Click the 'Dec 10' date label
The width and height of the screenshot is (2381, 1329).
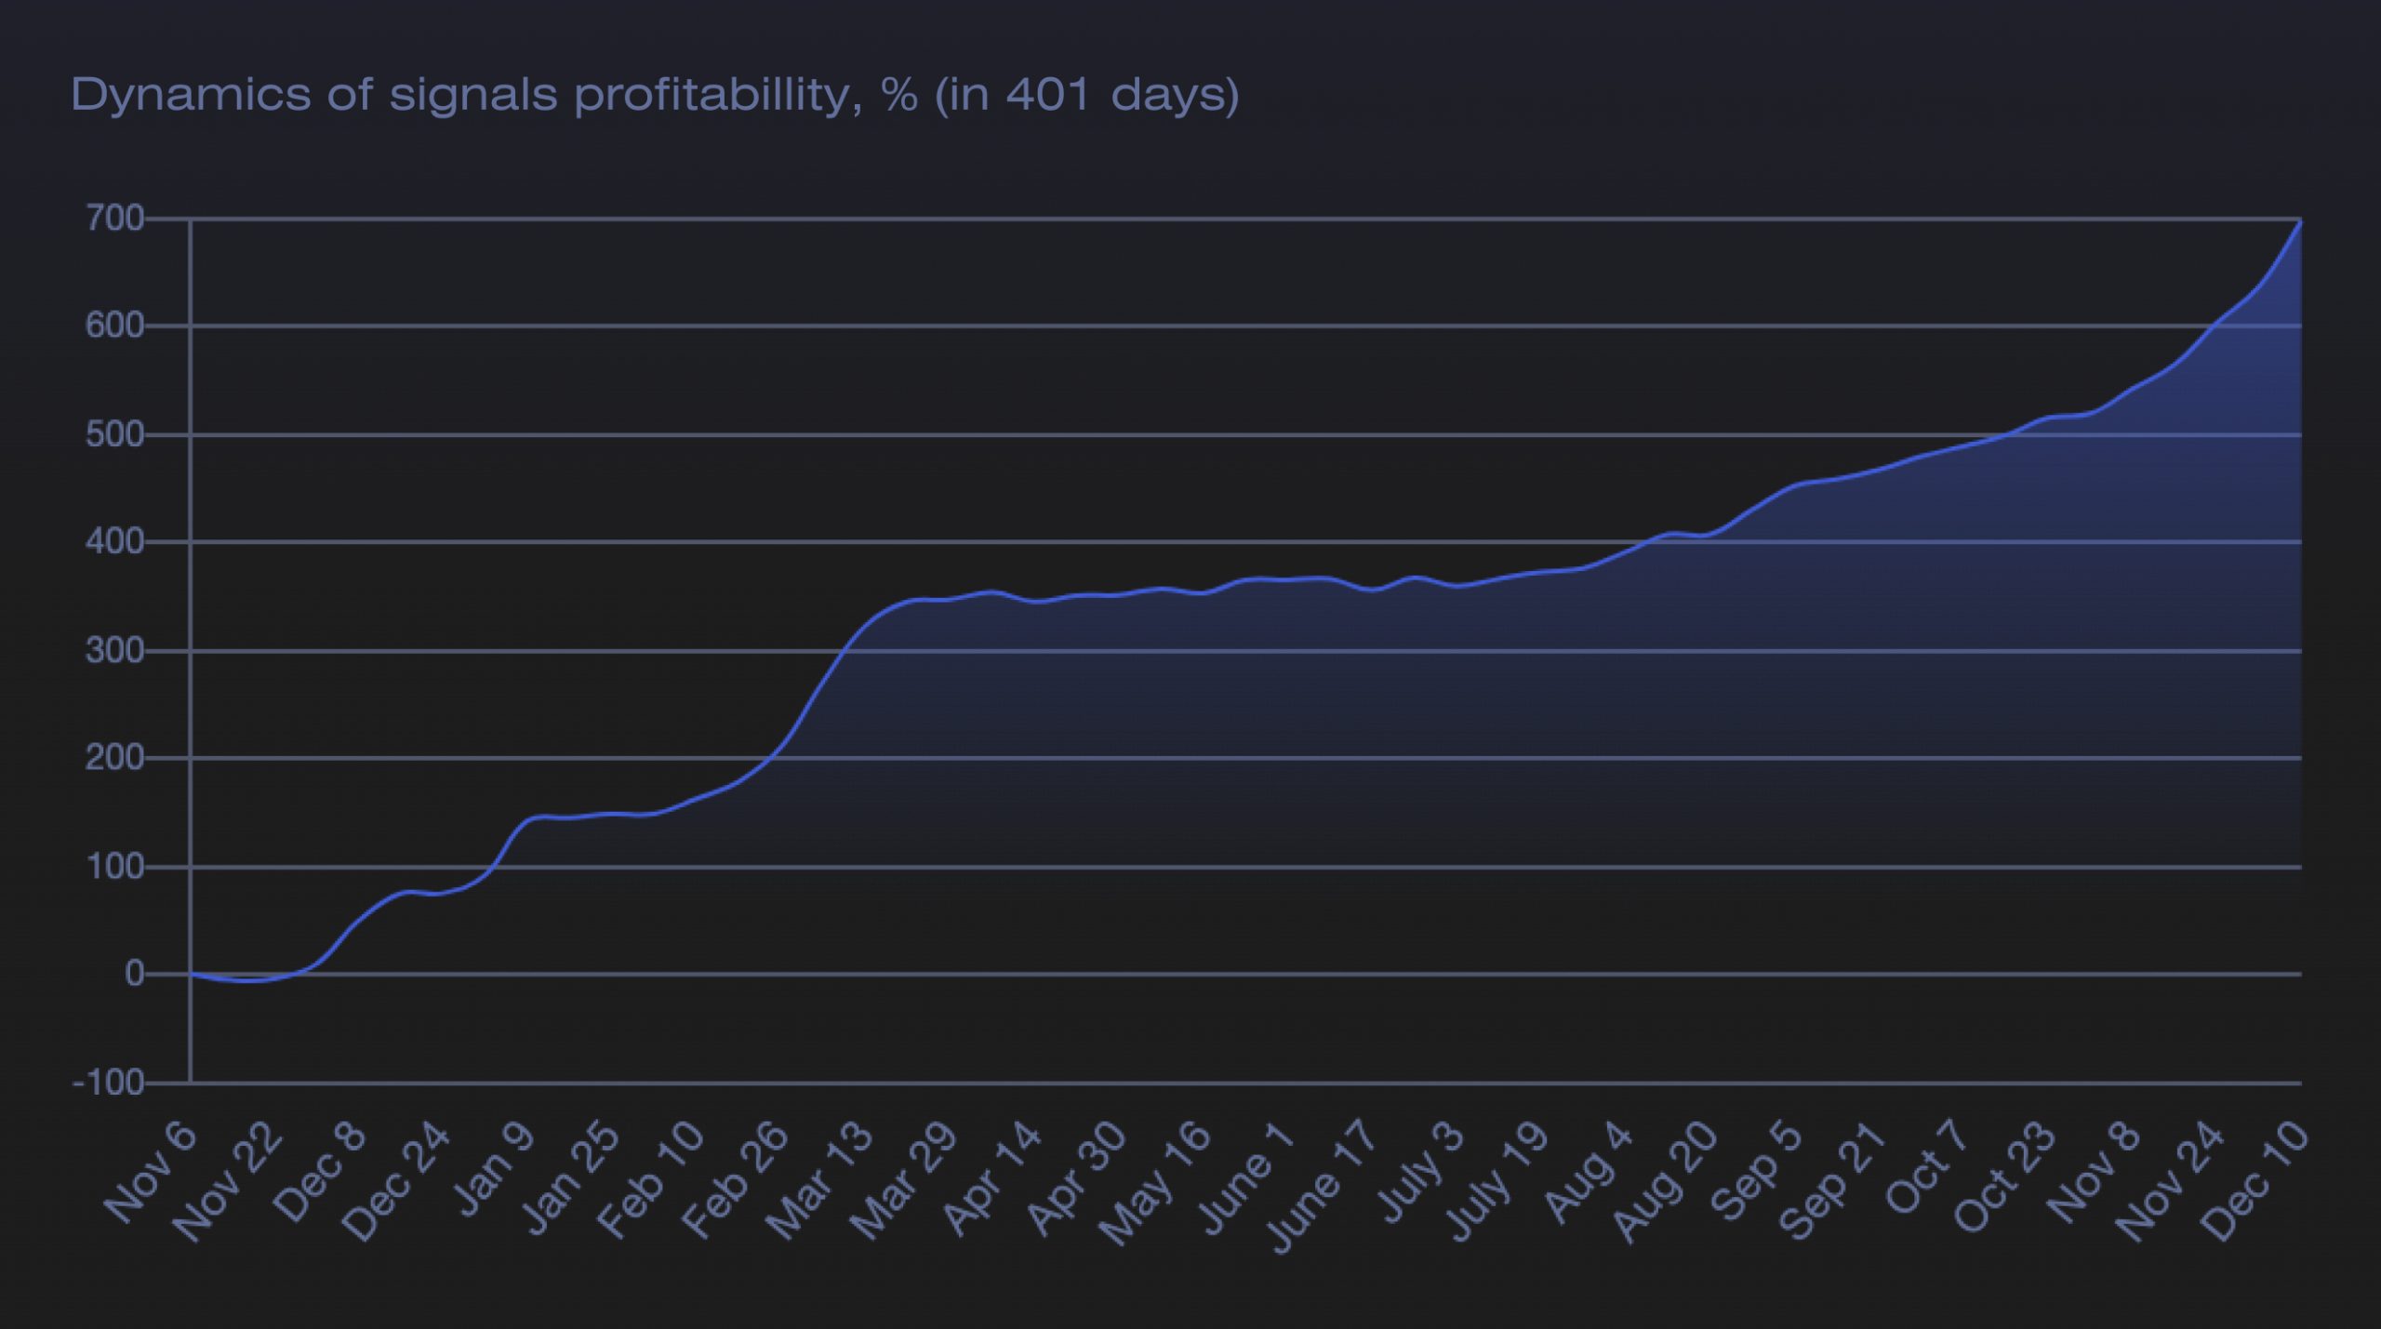point(2256,1181)
